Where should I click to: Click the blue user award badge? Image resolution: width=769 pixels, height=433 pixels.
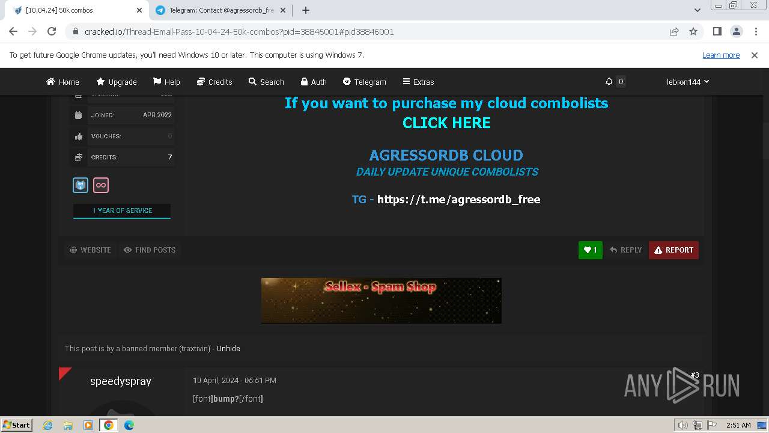coord(81,185)
